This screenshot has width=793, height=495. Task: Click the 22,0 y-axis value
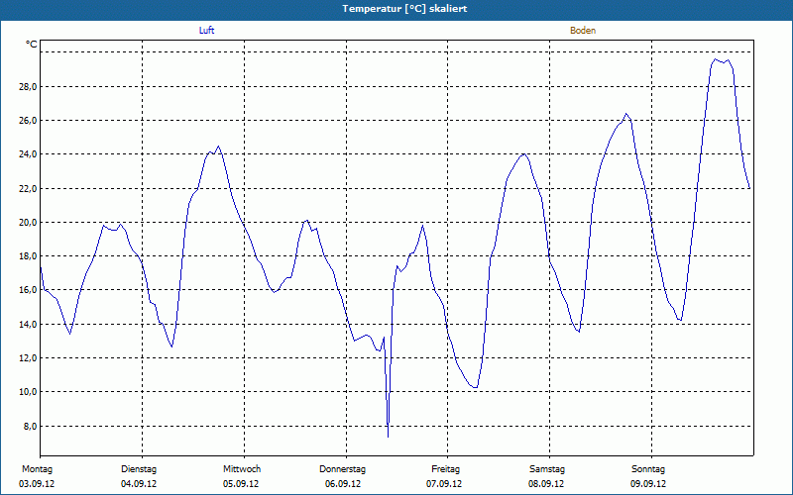click(x=28, y=188)
